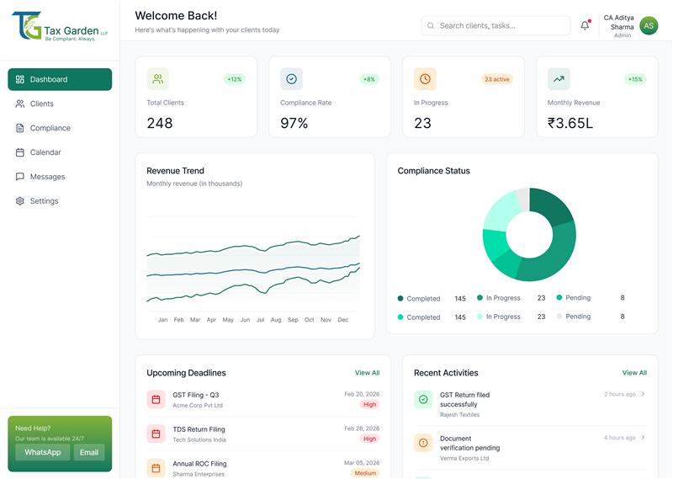Click the Total Clients people icon
This screenshot has width=673, height=479.
tap(157, 79)
